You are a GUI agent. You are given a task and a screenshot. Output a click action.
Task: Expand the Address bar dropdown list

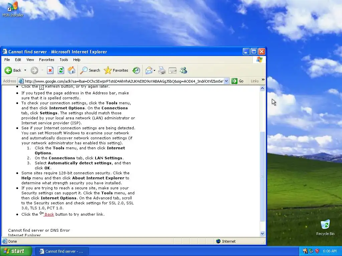[226, 81]
